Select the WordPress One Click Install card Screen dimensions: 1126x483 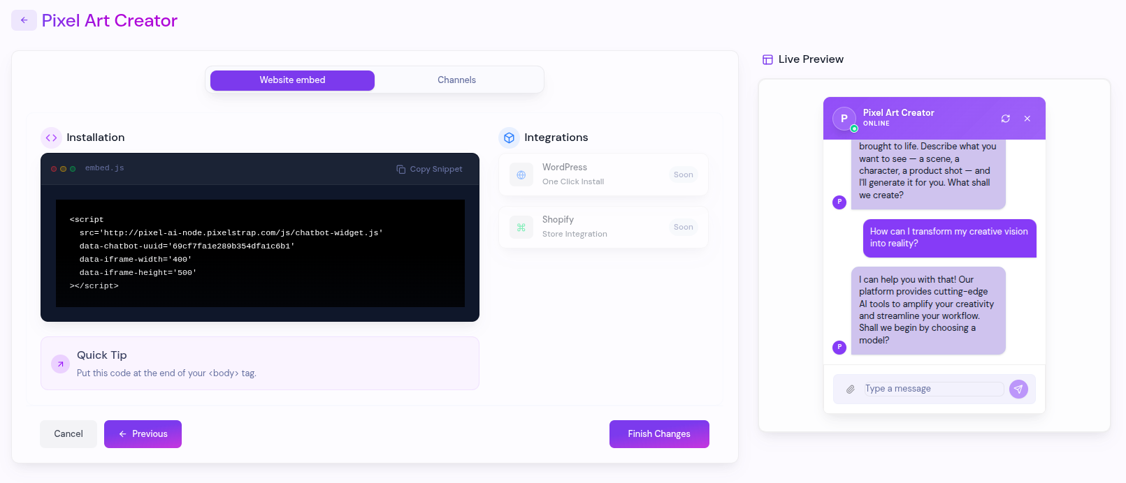pyautogui.click(x=603, y=174)
